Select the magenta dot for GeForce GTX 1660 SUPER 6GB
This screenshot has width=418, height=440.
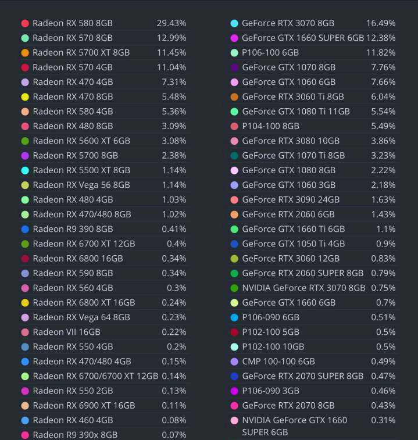click(x=234, y=38)
